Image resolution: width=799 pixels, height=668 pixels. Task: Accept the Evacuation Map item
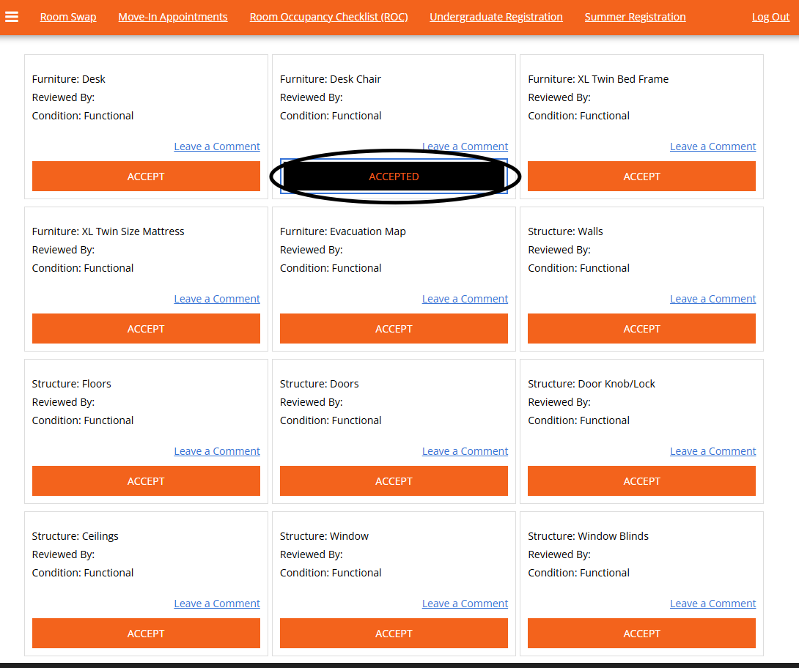[x=394, y=329]
